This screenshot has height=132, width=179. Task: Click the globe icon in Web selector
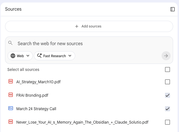click(13, 56)
